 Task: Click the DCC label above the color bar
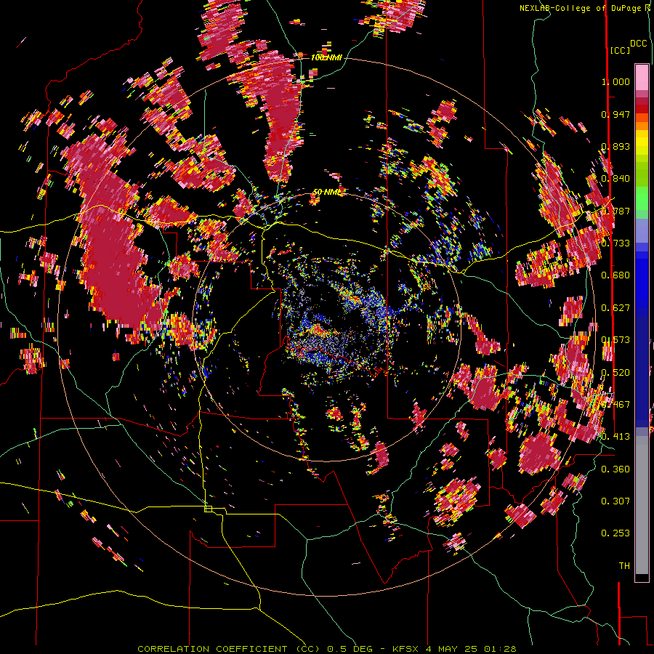click(x=638, y=44)
